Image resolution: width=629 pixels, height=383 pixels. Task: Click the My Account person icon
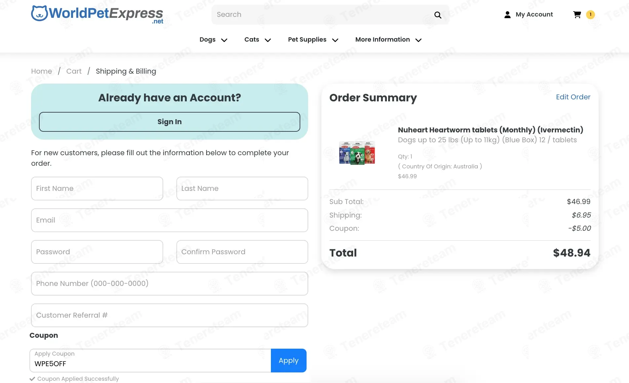point(507,15)
